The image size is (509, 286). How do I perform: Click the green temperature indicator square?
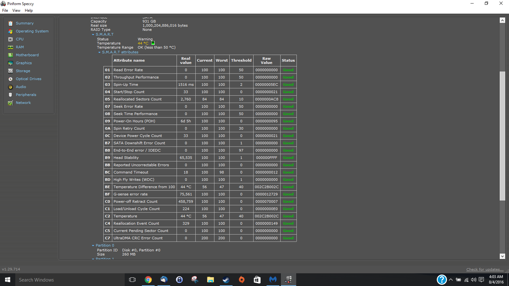[x=153, y=43]
